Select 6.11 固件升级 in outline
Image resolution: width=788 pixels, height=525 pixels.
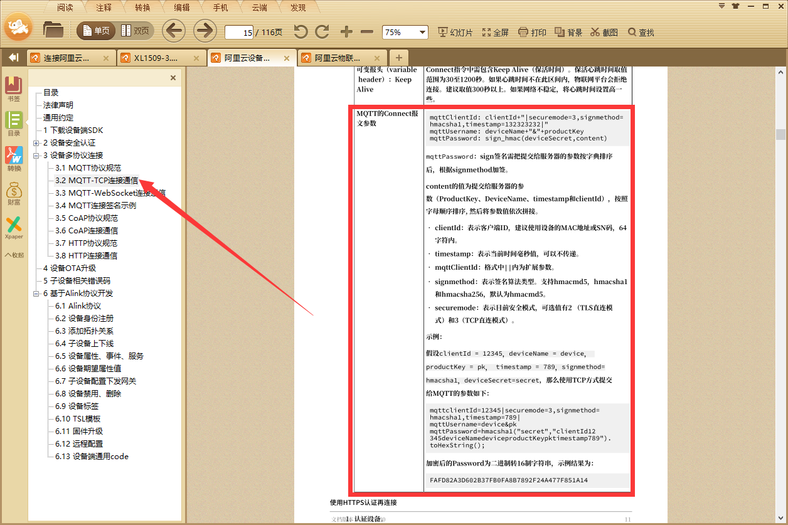79,432
